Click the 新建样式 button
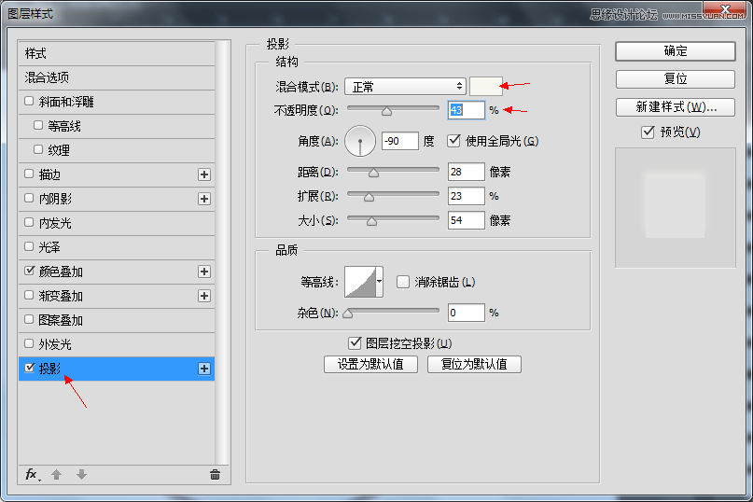 click(x=676, y=107)
